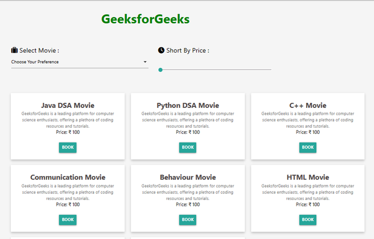Click the Short By Price label
This screenshot has height=239, width=374.
pos(188,50)
